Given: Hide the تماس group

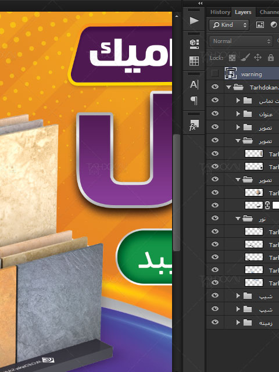Looking at the screenshot, I should tap(215, 100).
